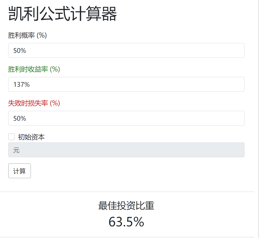
Task: Select the 失败时损失率 input field
Action: 126,118
